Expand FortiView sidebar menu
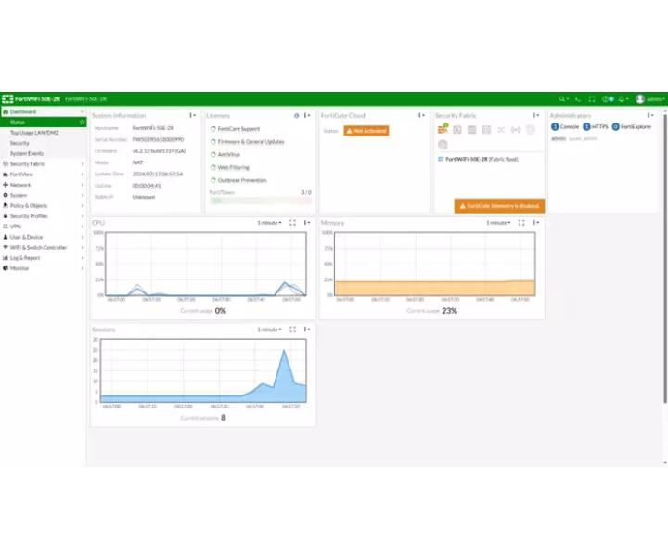 click(x=43, y=175)
